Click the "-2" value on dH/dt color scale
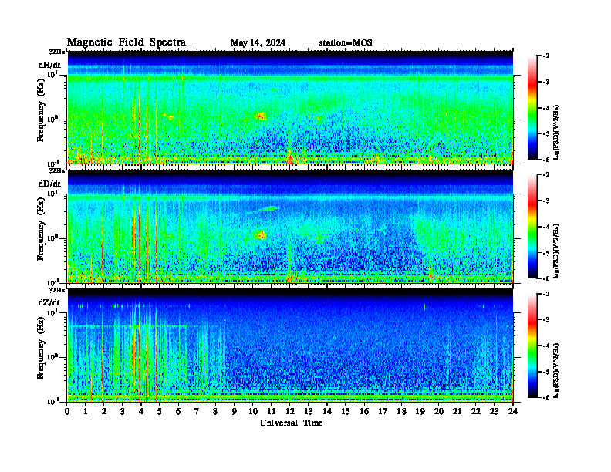The height and width of the screenshot is (472, 611). 546,56
